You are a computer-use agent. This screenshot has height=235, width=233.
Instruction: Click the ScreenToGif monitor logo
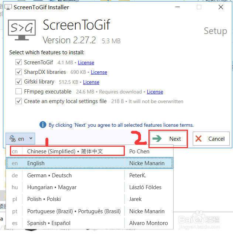pyautogui.click(x=22, y=30)
